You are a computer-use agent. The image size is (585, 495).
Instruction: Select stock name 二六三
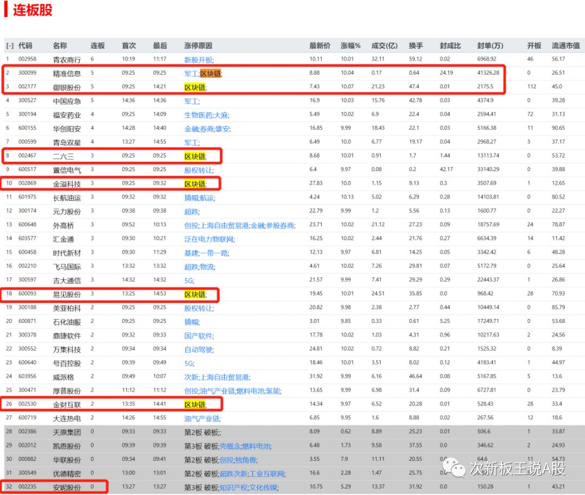63,157
